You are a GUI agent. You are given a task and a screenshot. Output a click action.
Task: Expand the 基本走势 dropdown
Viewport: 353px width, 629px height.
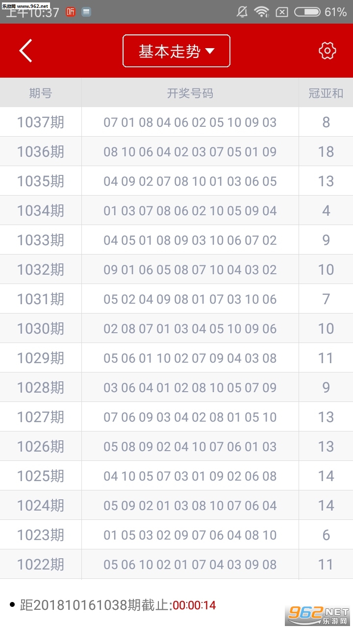click(176, 51)
